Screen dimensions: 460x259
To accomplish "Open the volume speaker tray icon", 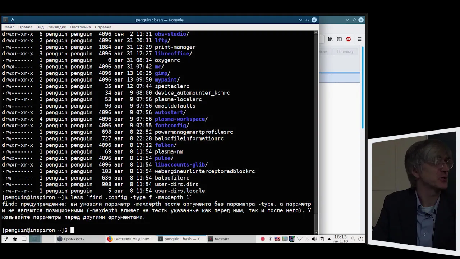I will [314, 239].
